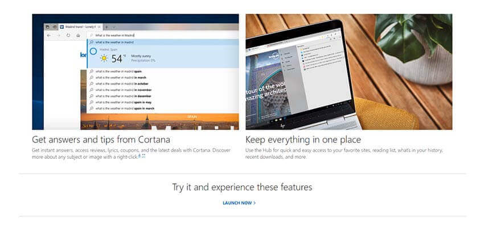Screen dimensions: 484x227
Task: Click the forward arrow in the browser toolbar
Action: (x=58, y=35)
